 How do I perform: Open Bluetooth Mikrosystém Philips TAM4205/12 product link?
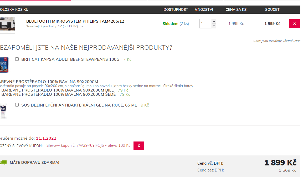pos(75,21)
